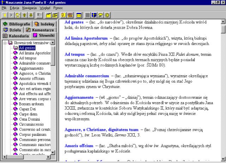
Task: Follow the Amoris offcium heading link
Action: 79,146
